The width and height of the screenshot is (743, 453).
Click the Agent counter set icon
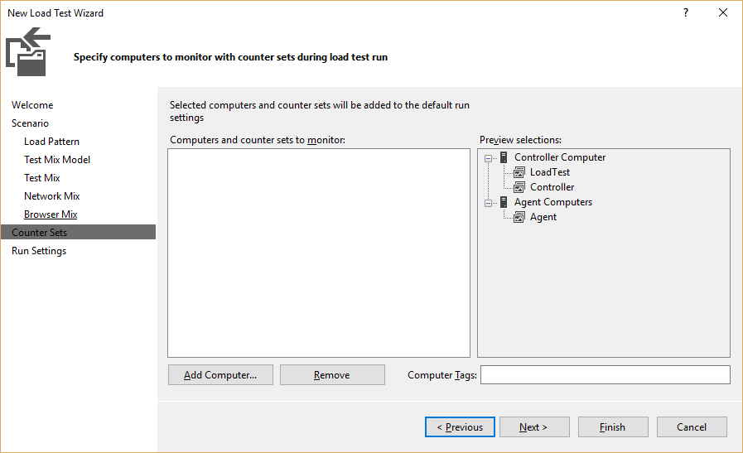click(x=519, y=217)
